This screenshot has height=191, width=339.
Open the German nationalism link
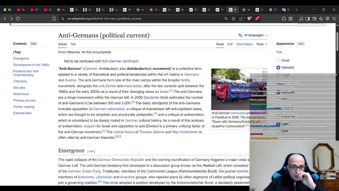click(x=109, y=109)
